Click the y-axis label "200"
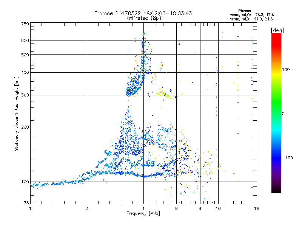The width and height of the screenshot is (302, 227). click(x=25, y=127)
